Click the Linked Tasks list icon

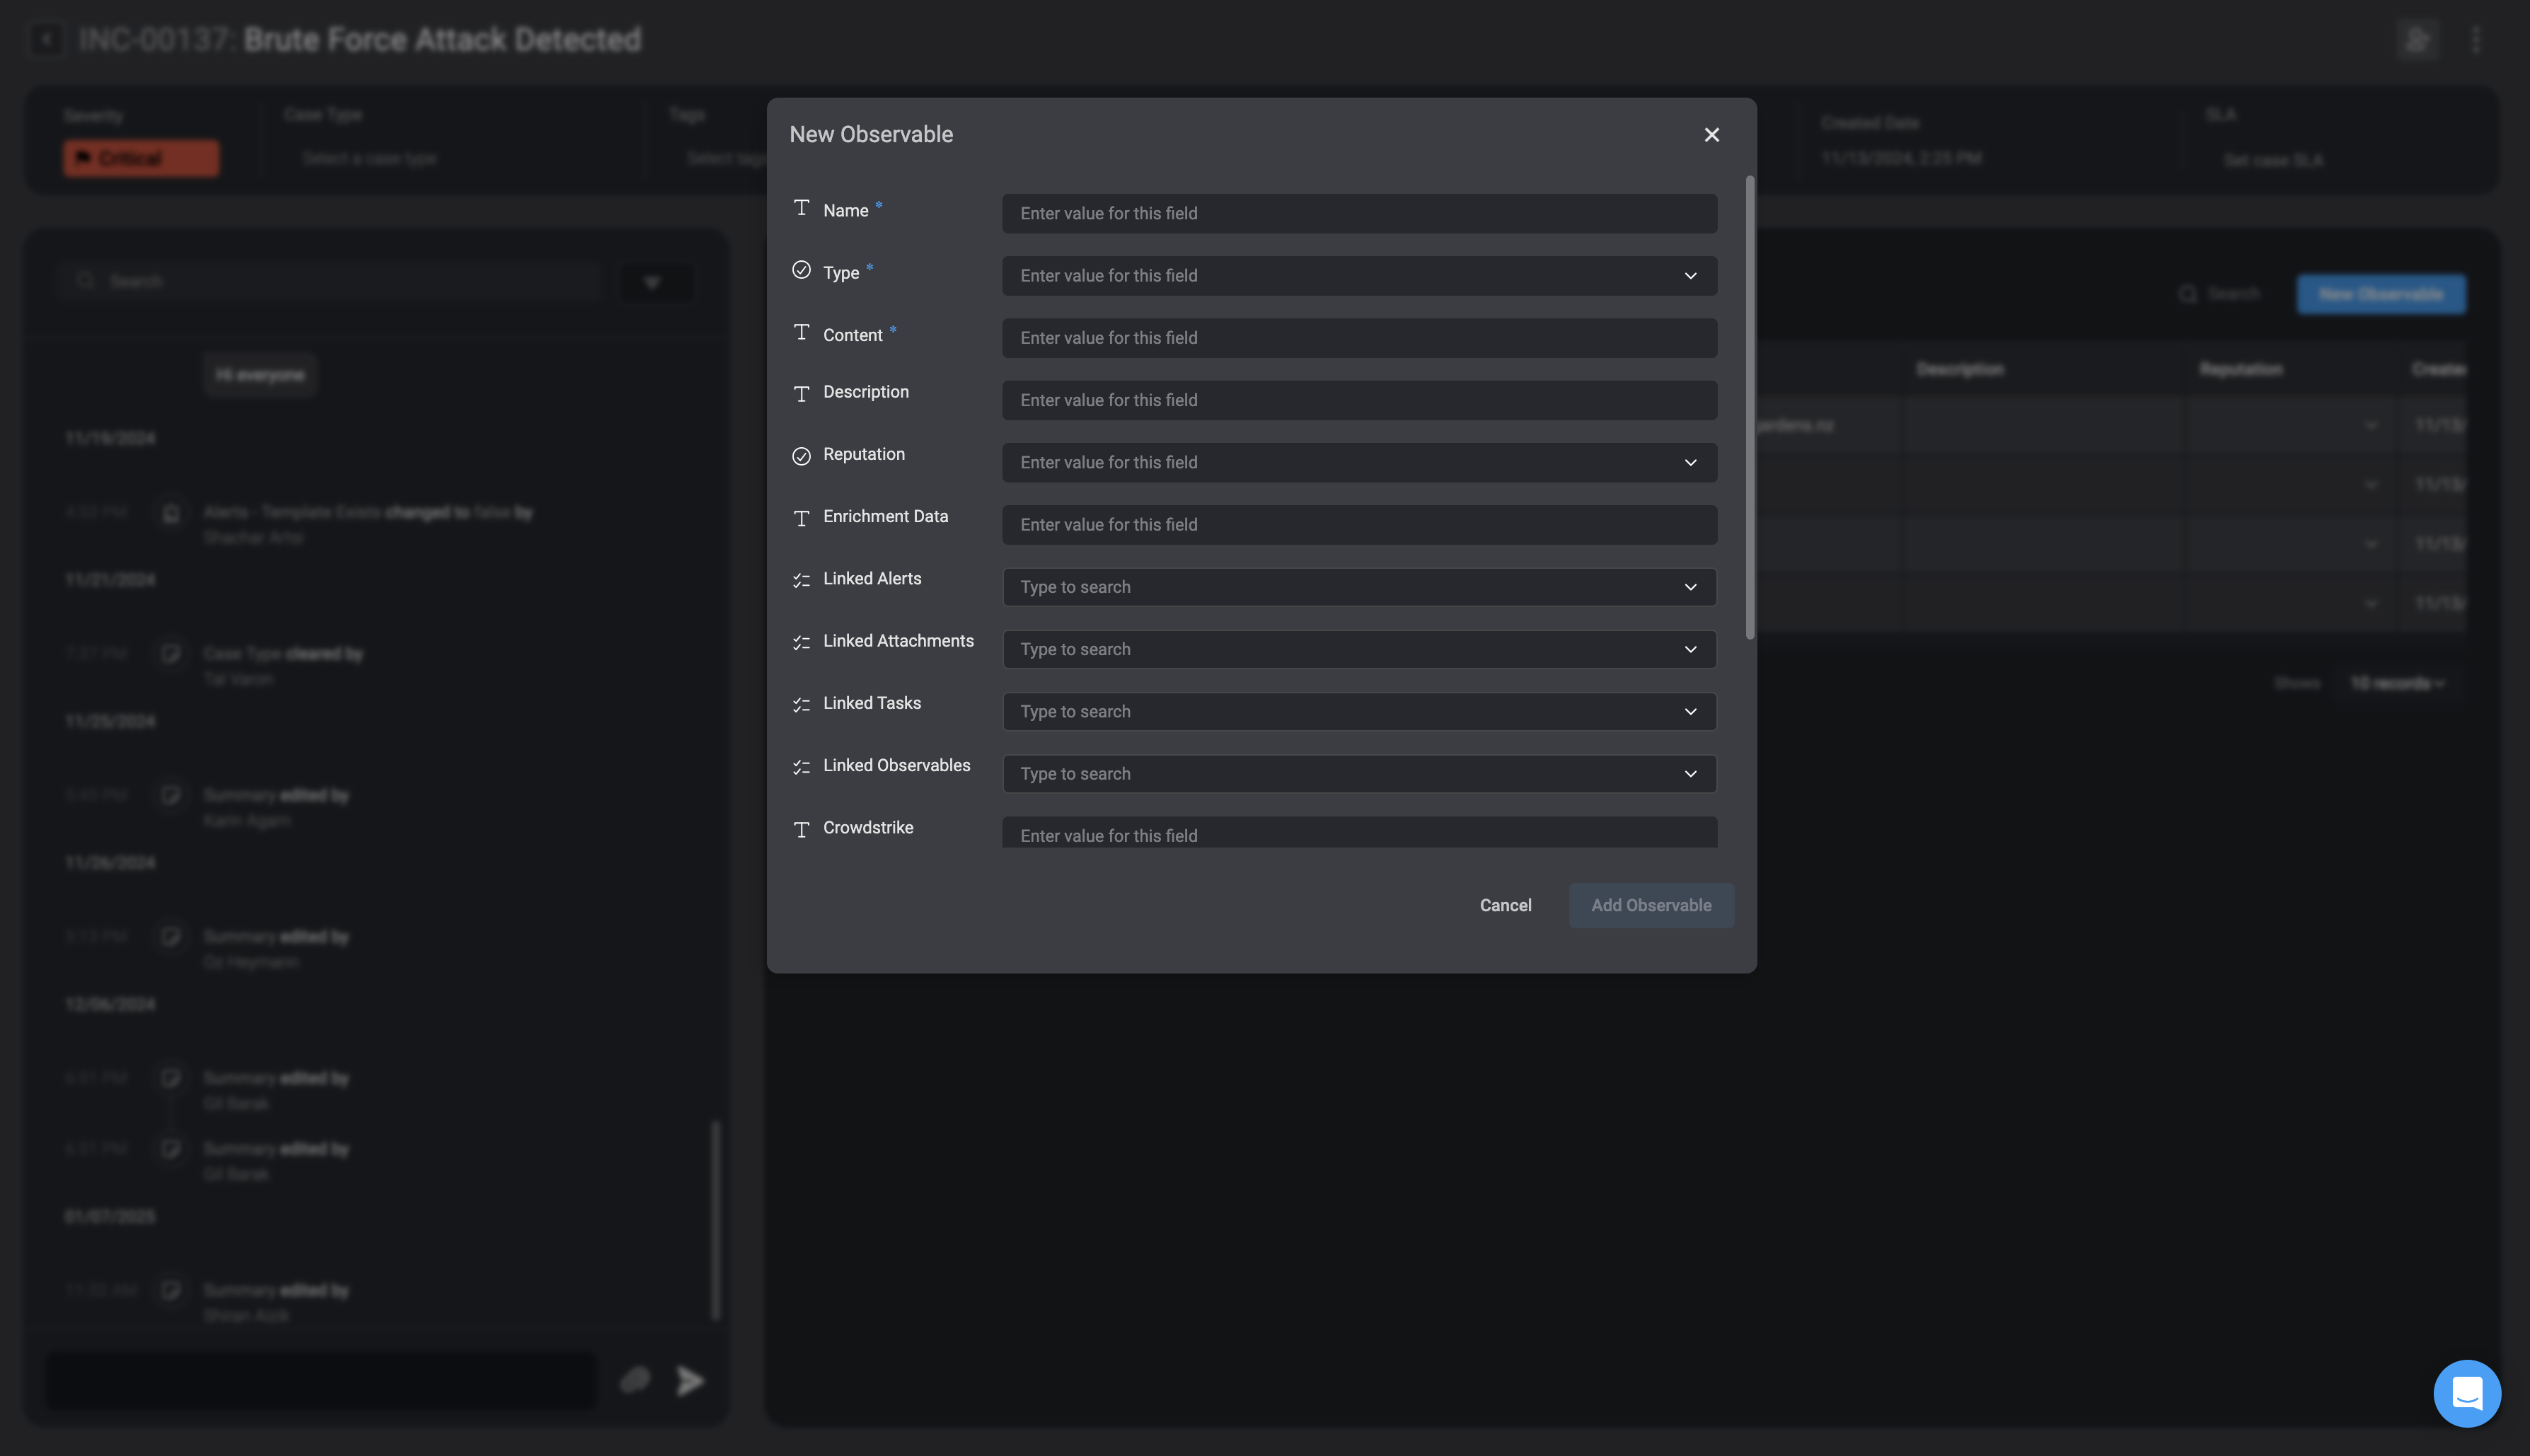click(x=801, y=705)
